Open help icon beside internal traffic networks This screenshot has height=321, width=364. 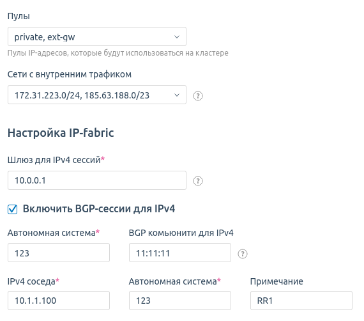point(198,96)
